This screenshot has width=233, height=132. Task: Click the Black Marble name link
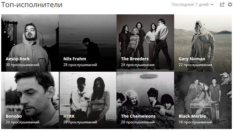[192, 116]
